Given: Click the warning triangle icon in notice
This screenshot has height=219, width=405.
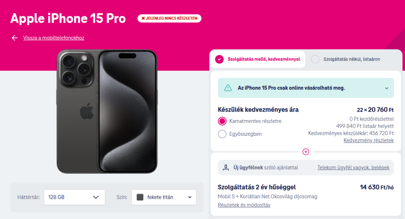Looking at the screenshot, I should [228, 88].
